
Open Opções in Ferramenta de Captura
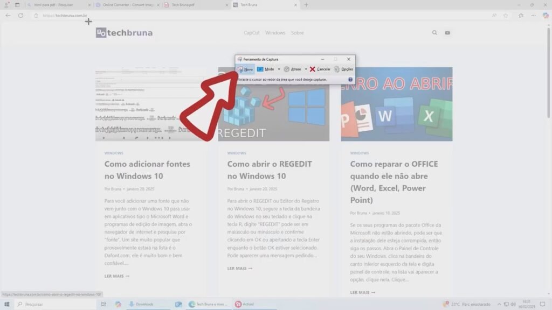(x=343, y=69)
